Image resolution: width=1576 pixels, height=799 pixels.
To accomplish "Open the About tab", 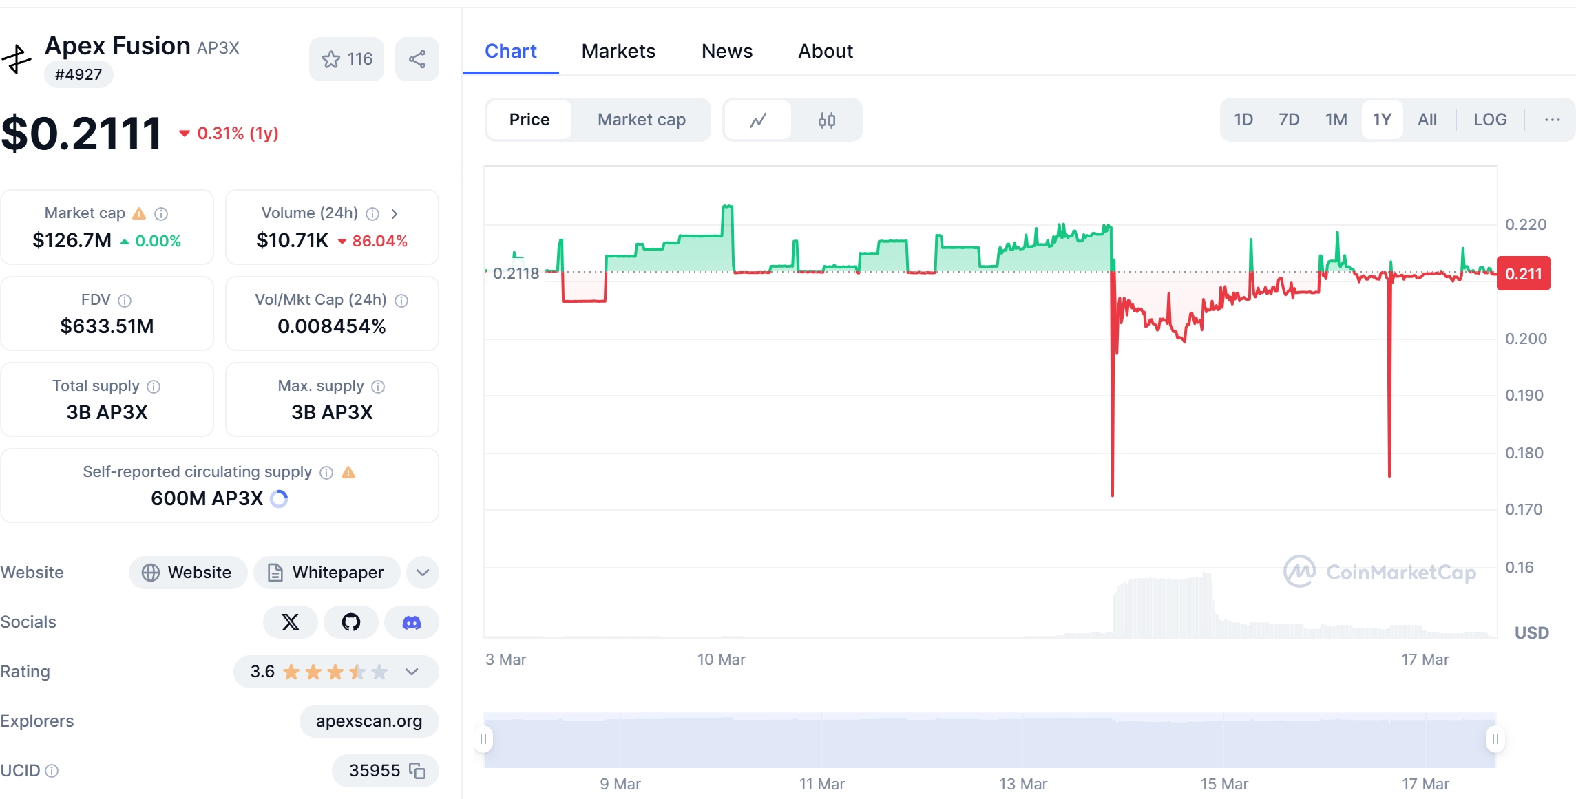I will (826, 51).
